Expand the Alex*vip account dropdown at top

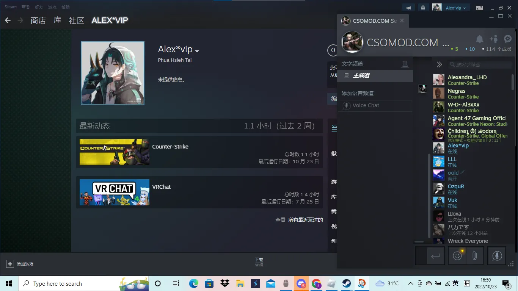click(x=456, y=8)
